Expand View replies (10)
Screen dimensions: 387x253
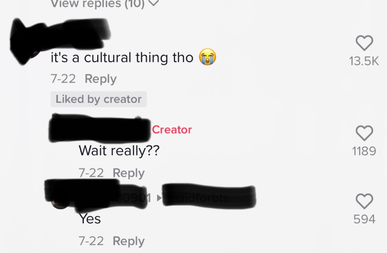[104, 3]
